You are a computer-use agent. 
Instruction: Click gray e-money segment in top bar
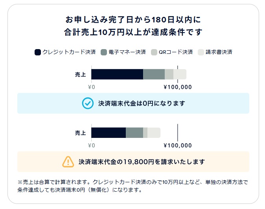(154, 74)
